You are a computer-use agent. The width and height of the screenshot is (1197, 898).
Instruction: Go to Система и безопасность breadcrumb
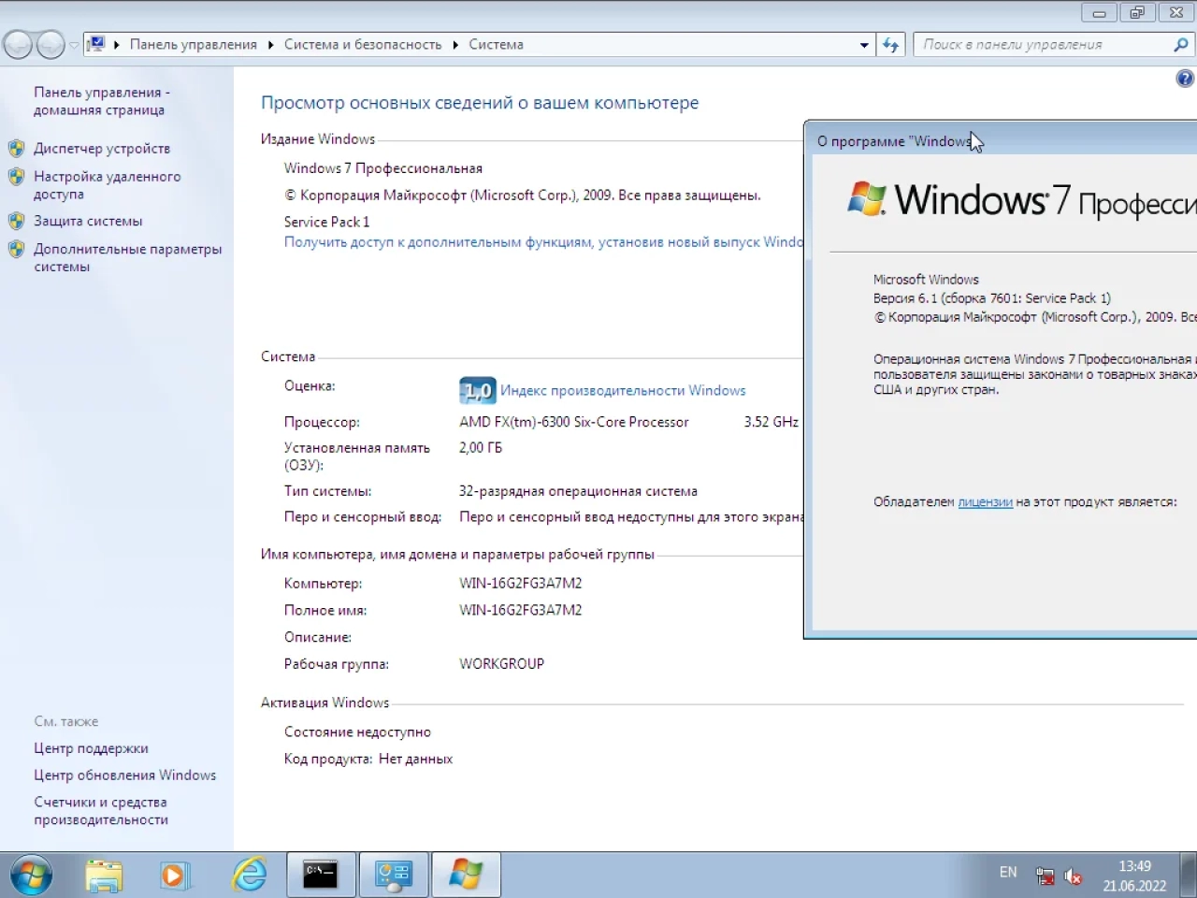pos(363,45)
